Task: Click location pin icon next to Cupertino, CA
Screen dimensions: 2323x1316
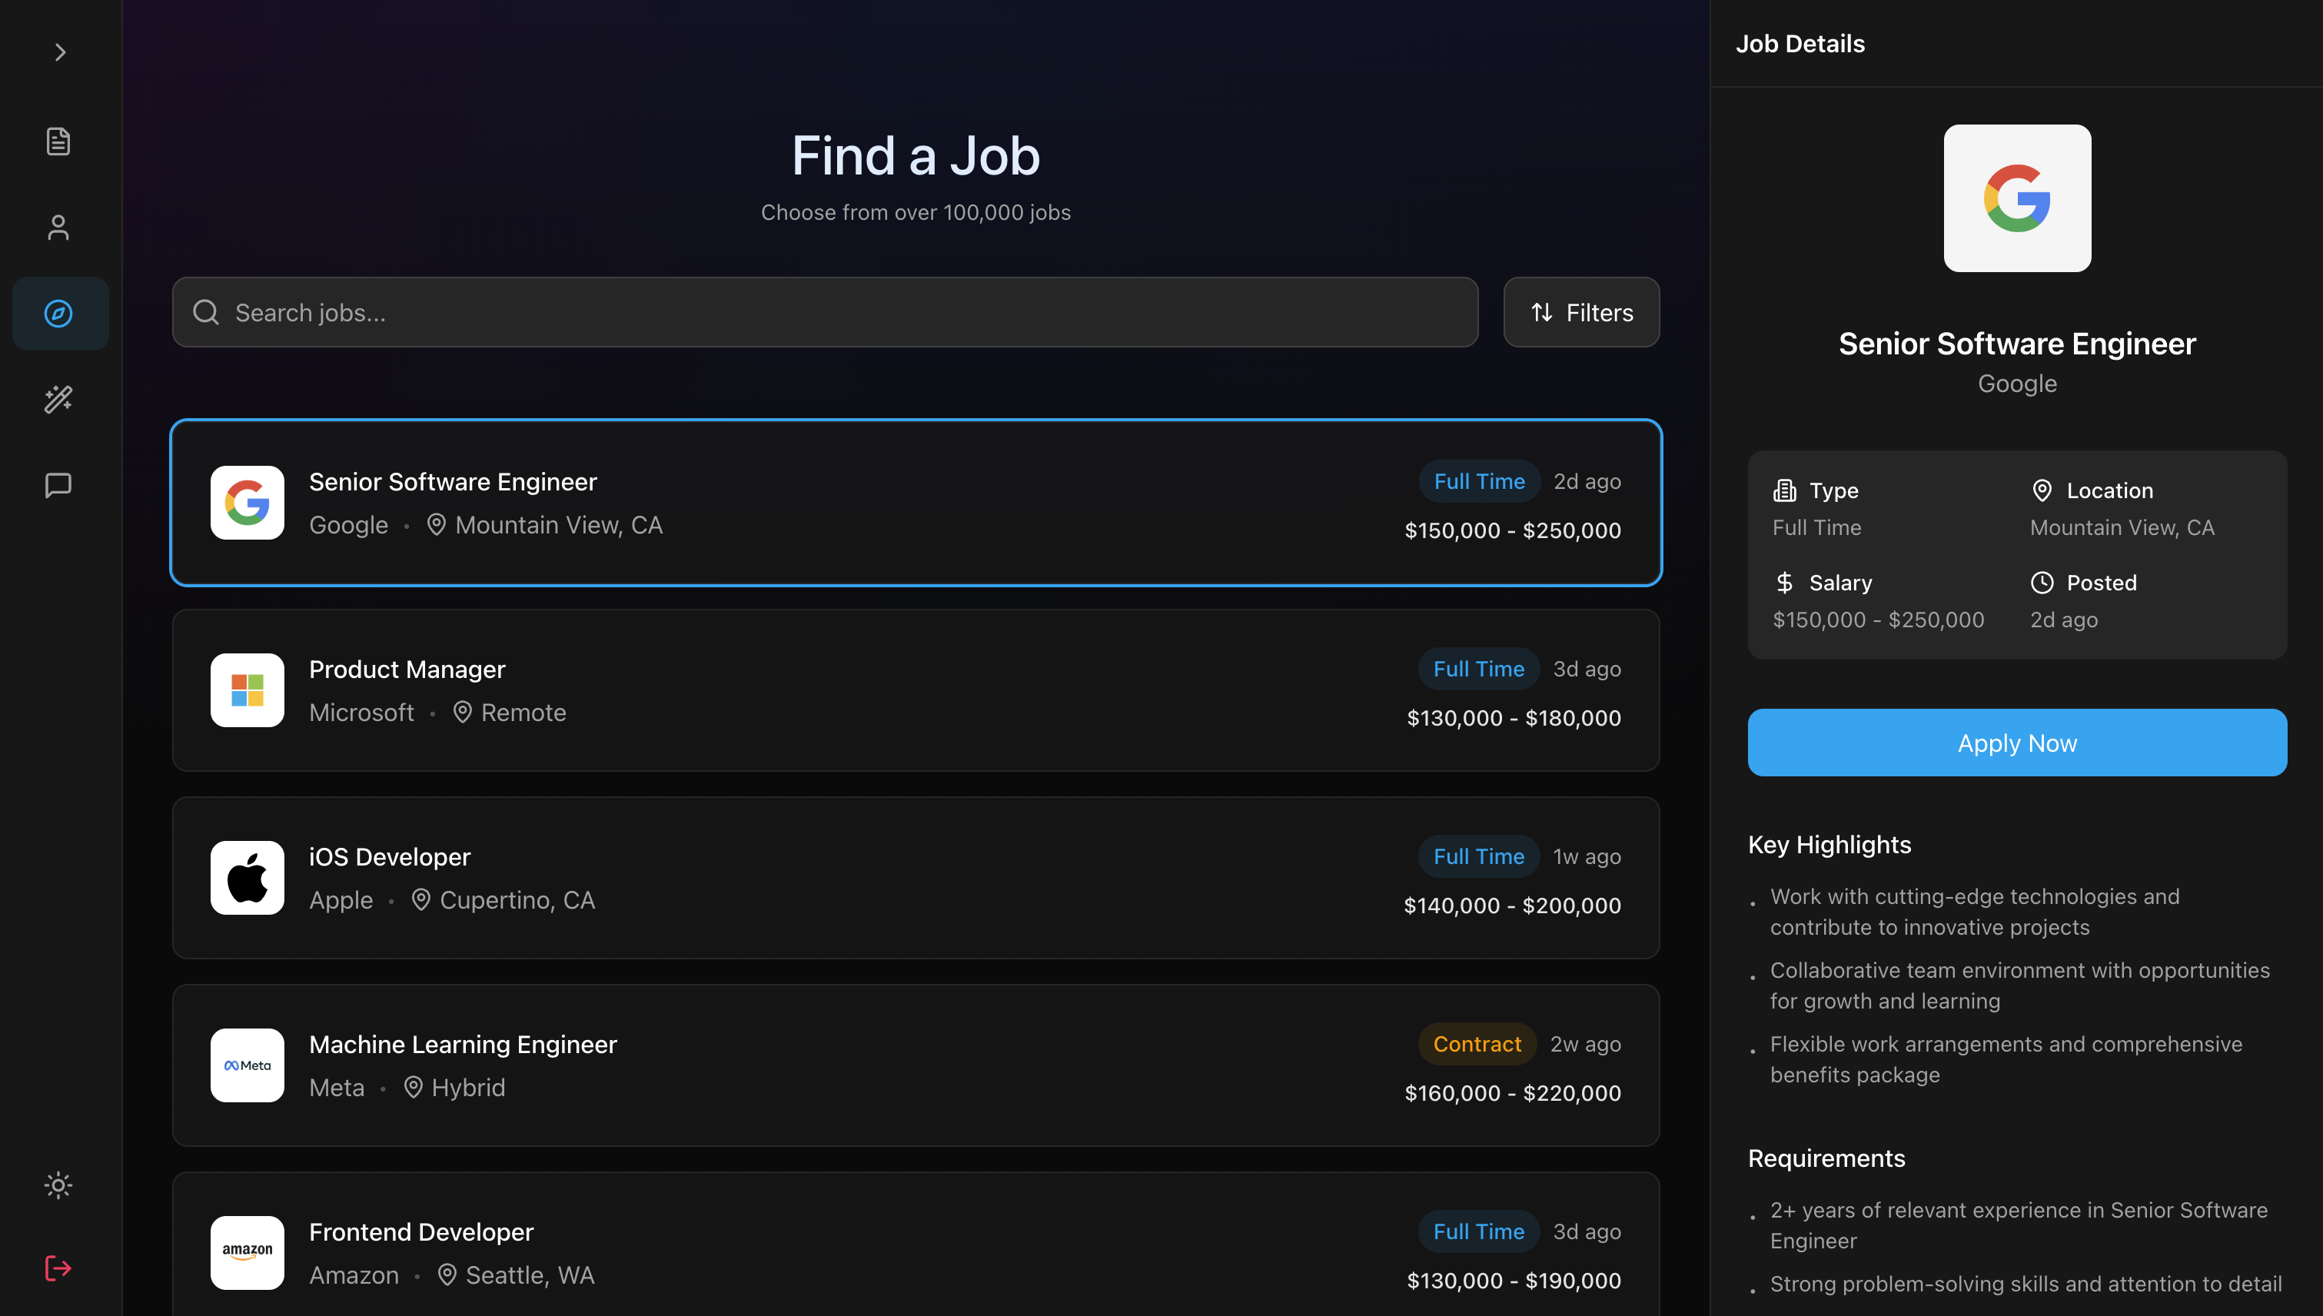Action: click(421, 900)
